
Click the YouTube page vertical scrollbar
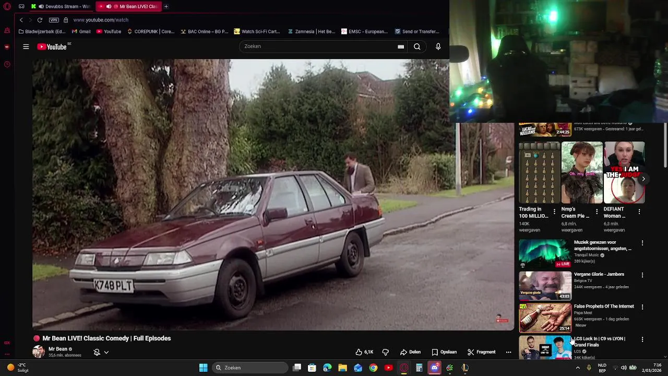pos(665,146)
